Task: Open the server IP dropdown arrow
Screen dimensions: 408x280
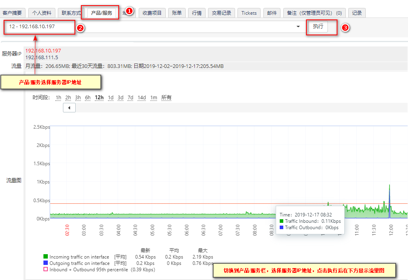Action: point(298,27)
